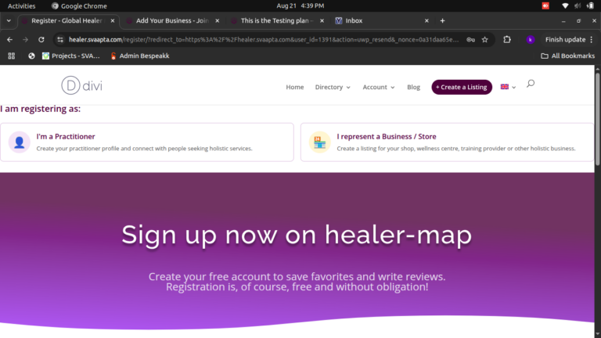The image size is (601, 338).
Task: Click the globe bookmark icon
Action: click(x=31, y=56)
